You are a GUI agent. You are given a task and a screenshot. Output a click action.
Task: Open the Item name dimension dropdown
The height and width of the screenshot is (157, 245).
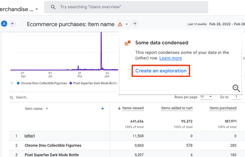pos(47,108)
